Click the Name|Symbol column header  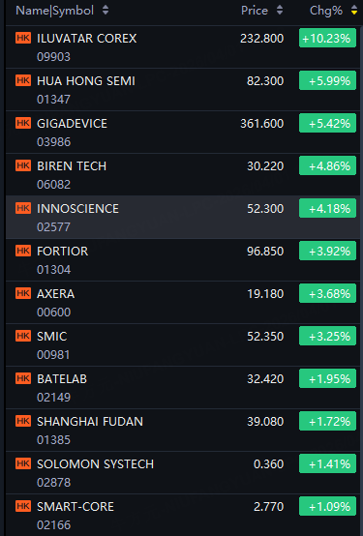55,11
